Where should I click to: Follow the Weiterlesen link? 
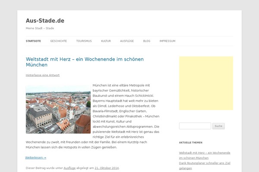point(36,158)
